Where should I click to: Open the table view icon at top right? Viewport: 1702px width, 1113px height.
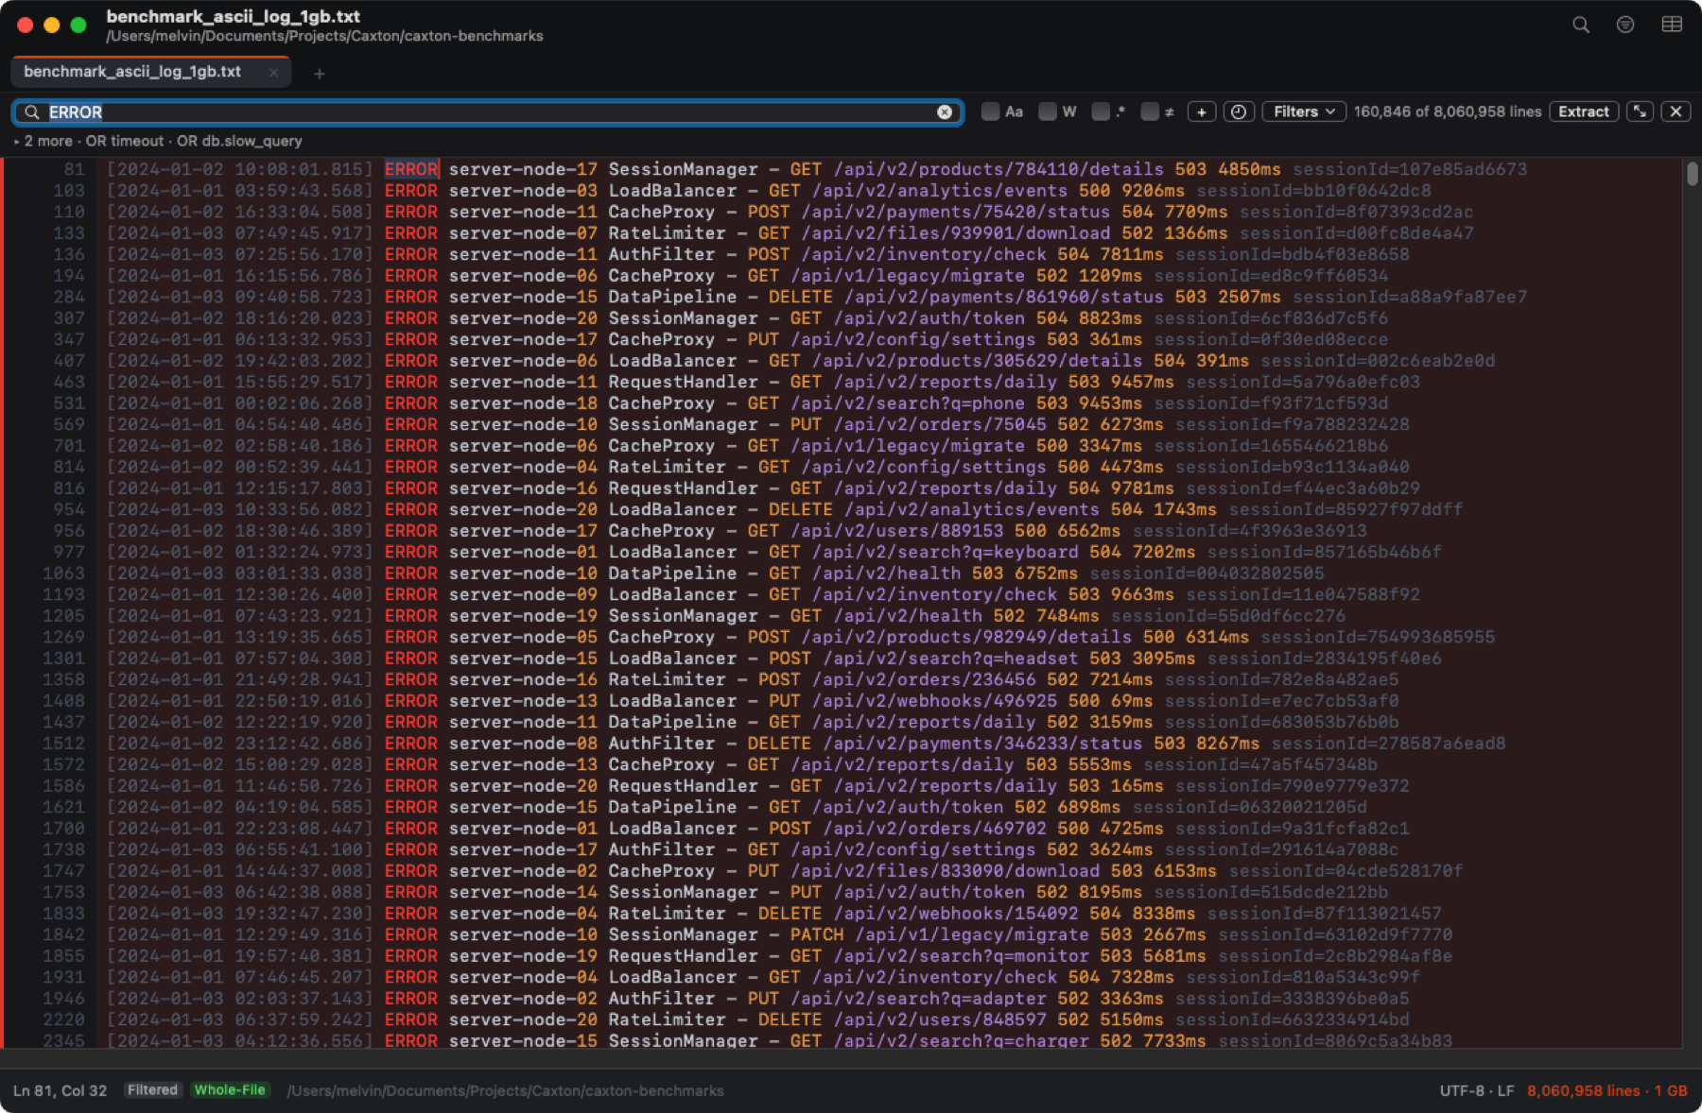click(x=1672, y=25)
